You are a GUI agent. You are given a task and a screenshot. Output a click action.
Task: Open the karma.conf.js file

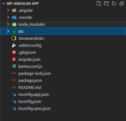[x=30, y=67]
